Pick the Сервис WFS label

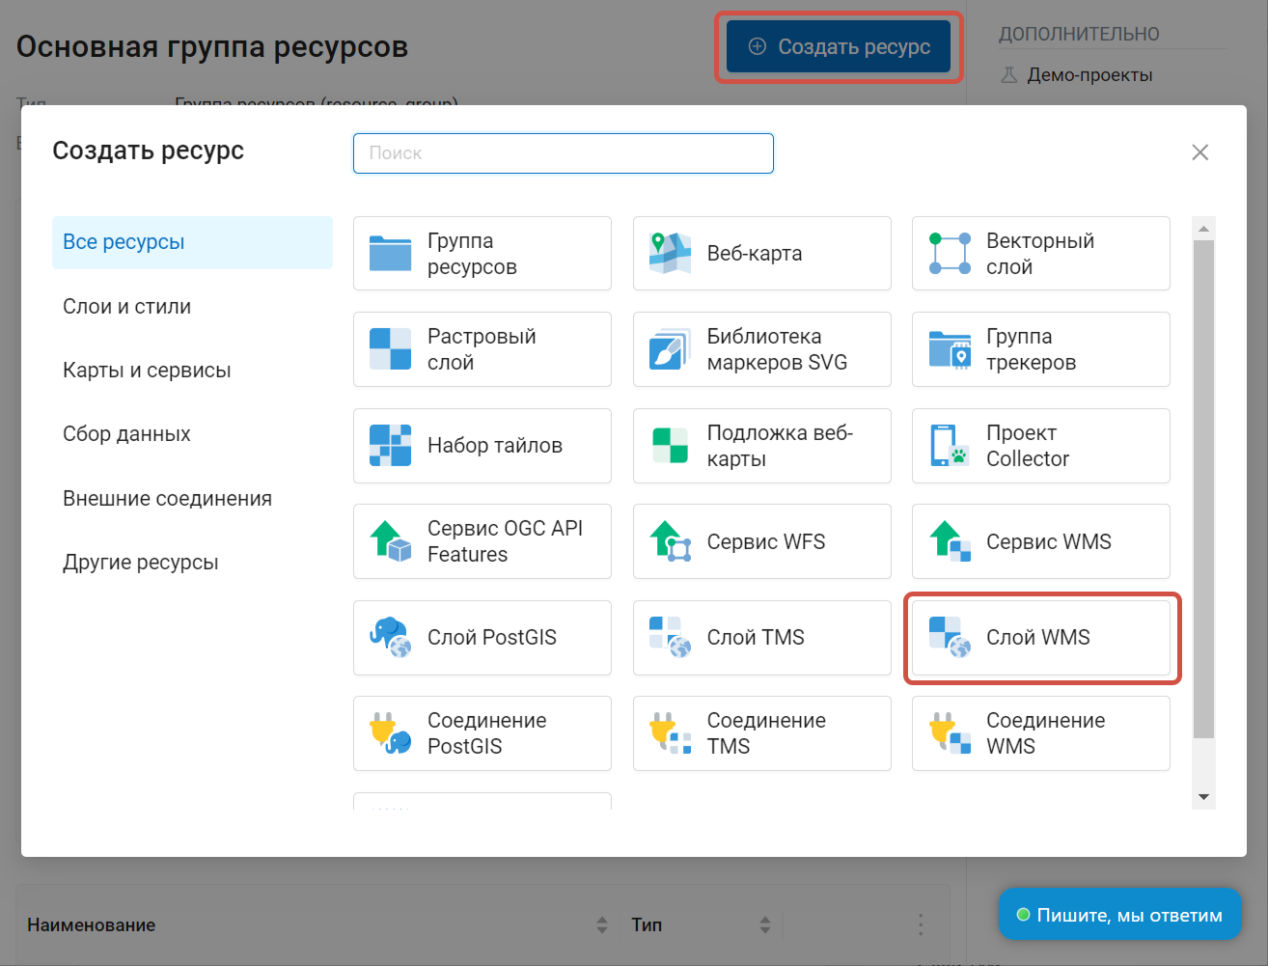point(766,541)
